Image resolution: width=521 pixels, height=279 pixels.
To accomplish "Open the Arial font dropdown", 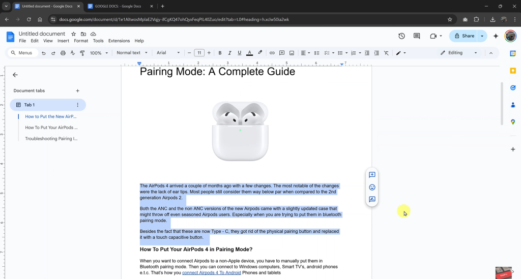I will point(168,53).
